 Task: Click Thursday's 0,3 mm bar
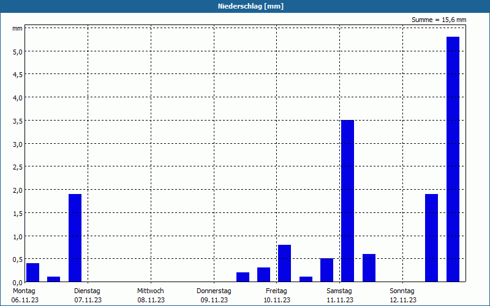point(264,275)
